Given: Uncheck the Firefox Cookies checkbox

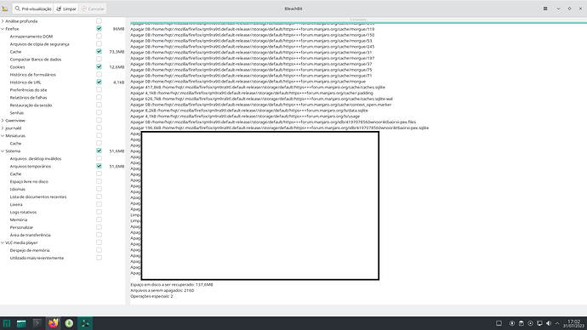Looking at the screenshot, I should click(x=99, y=66).
